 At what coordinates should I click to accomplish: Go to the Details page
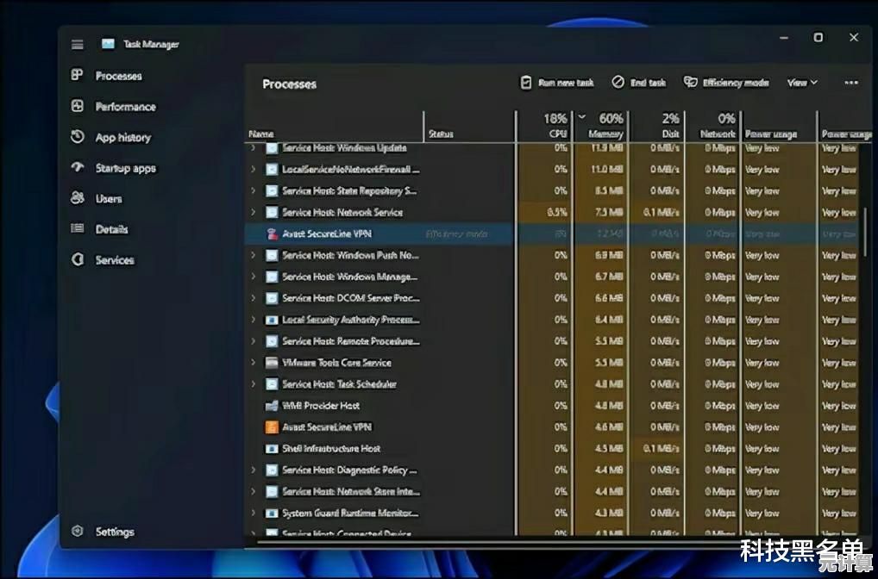pos(111,229)
